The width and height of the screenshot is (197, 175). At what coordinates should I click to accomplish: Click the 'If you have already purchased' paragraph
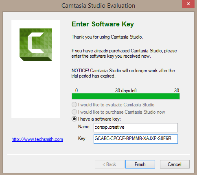(x=124, y=54)
